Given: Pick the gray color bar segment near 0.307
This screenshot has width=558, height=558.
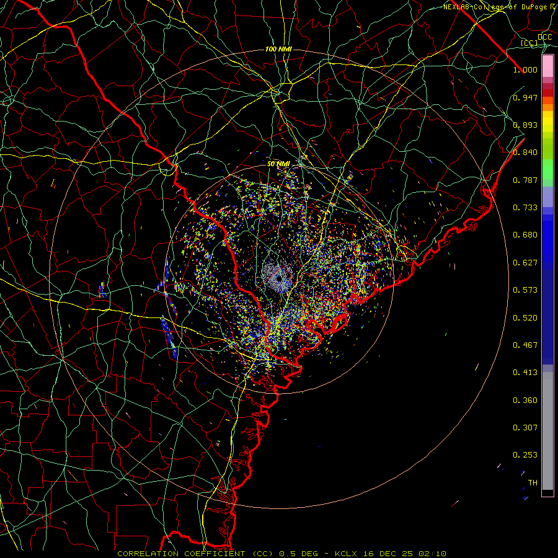Looking at the screenshot, I should click(x=547, y=431).
